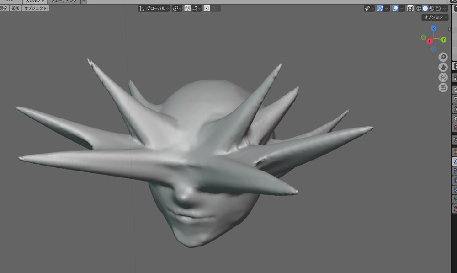Screen dimensions: 457x273
Task: Open the グローバル transform orientation dropdown
Action: 154,8
